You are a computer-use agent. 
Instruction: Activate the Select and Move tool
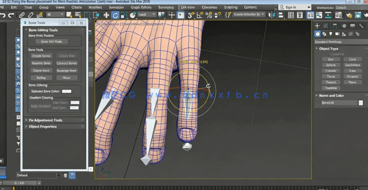[106, 15]
